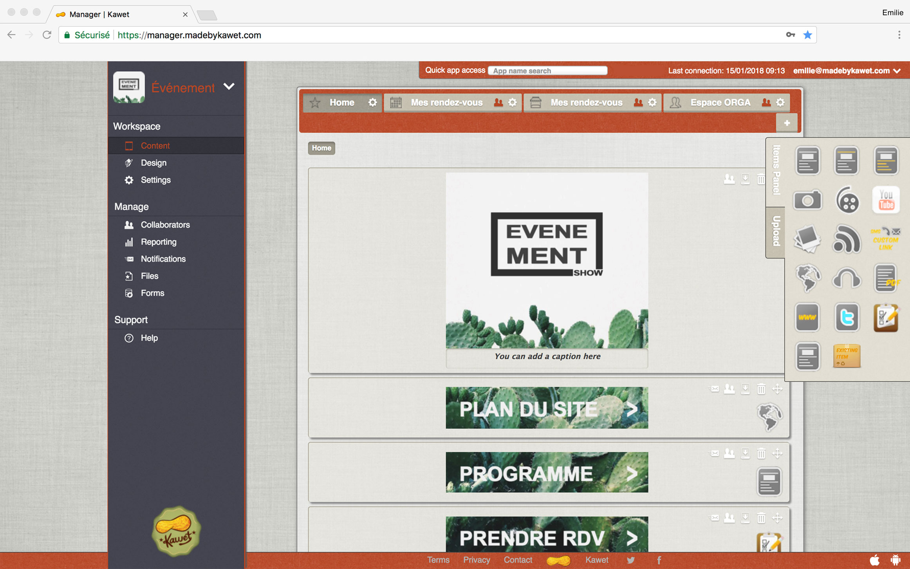Screen dimensions: 910x569
Task: Select the headphones audio item icon
Action: (847, 278)
